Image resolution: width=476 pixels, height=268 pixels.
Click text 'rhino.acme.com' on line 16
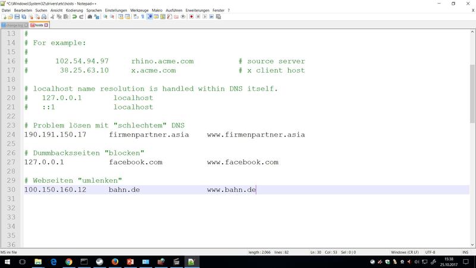coord(162,61)
